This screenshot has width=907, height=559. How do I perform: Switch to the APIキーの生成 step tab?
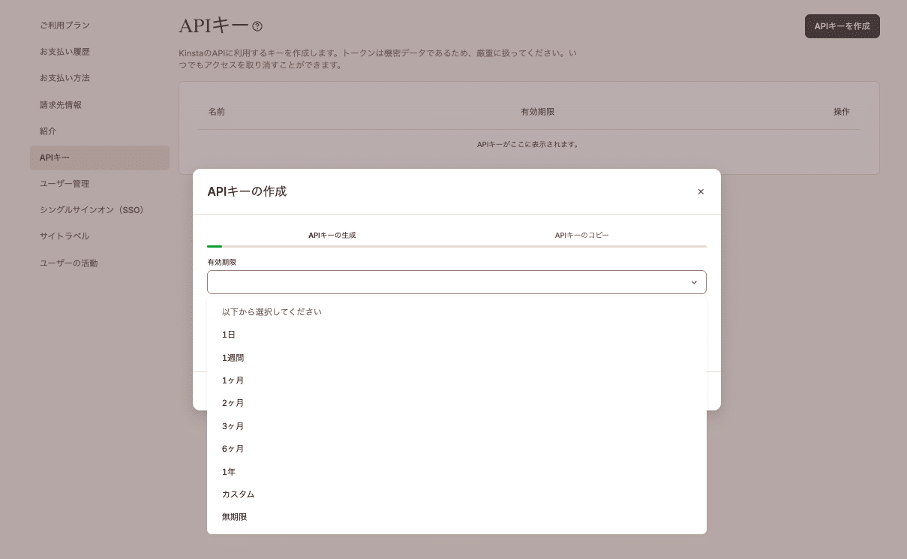332,236
